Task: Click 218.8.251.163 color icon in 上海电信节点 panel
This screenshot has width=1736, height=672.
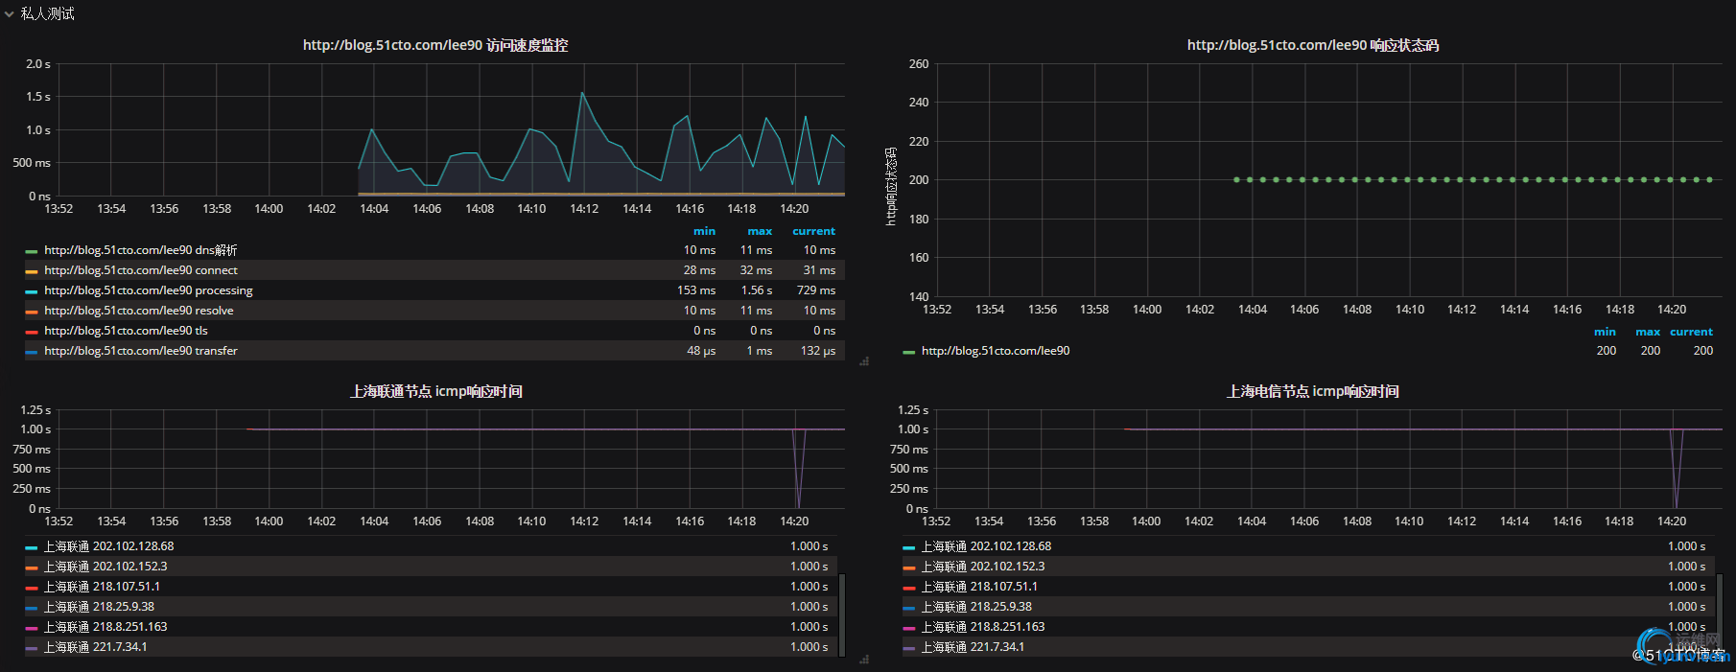Action: click(x=908, y=628)
